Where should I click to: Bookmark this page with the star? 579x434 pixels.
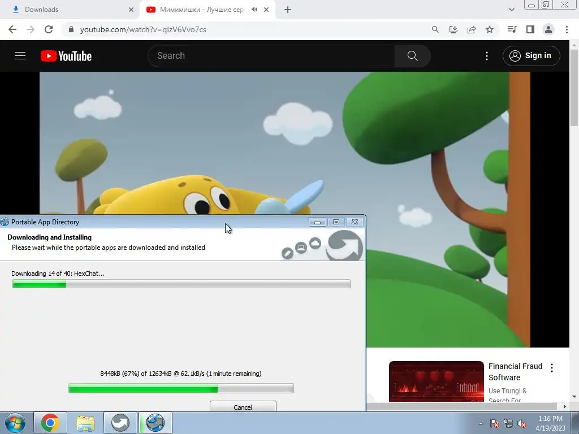[x=490, y=29]
